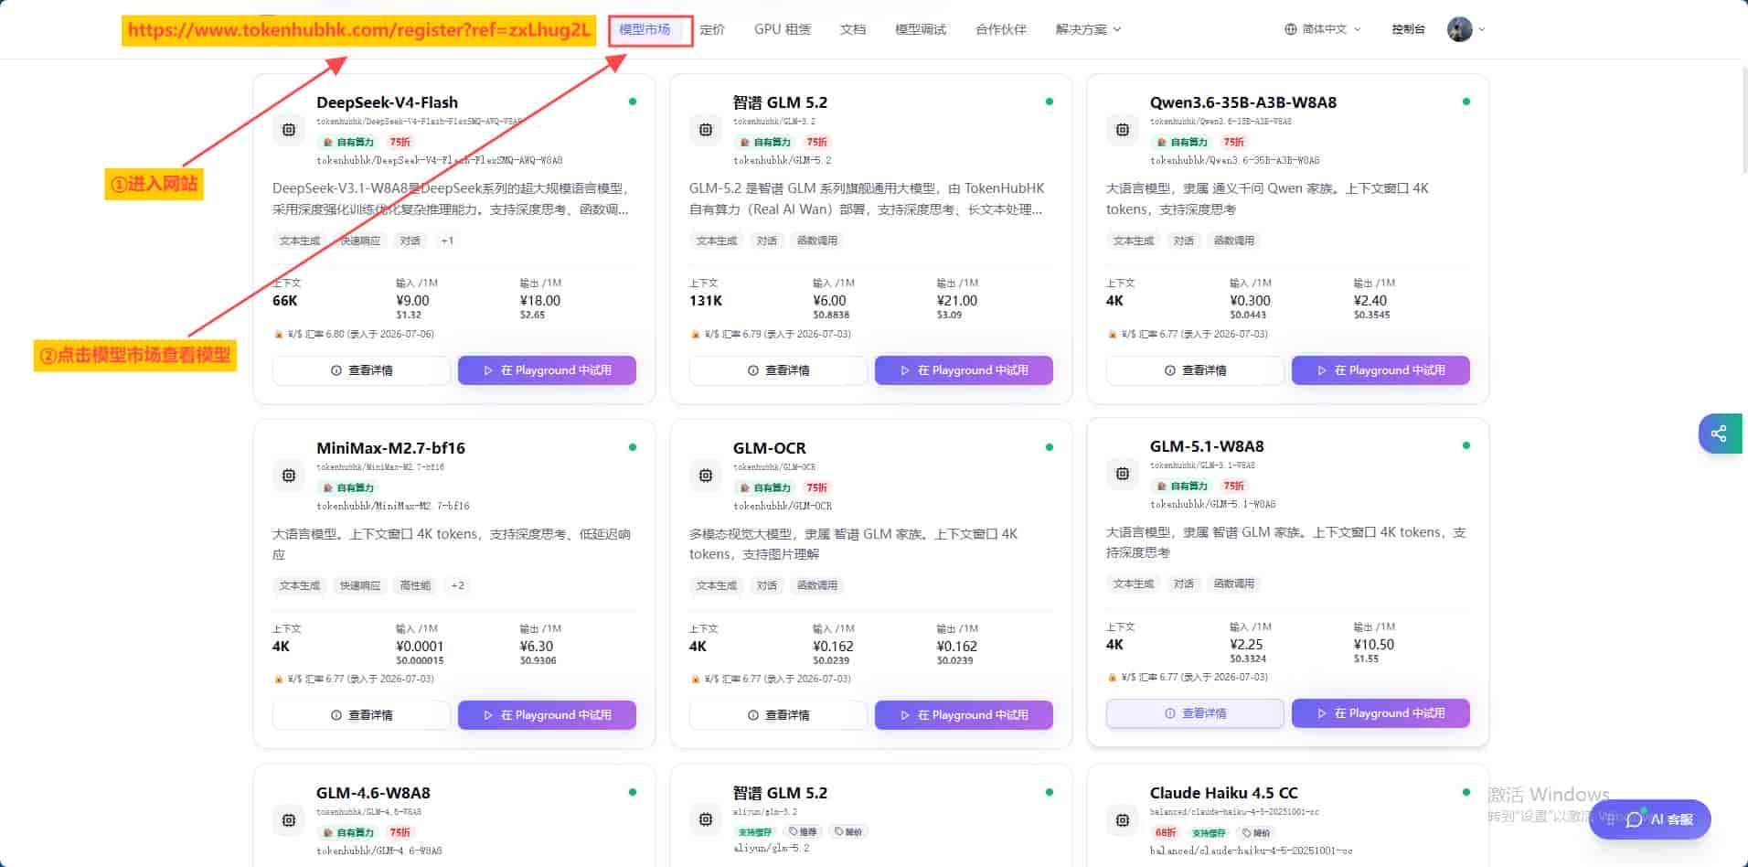Click the 131K context value
The image size is (1748, 867).
(706, 300)
